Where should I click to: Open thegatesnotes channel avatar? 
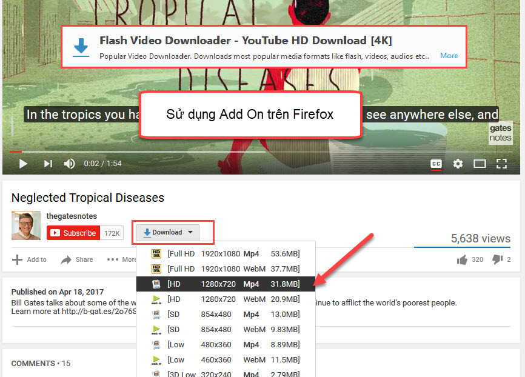26,225
